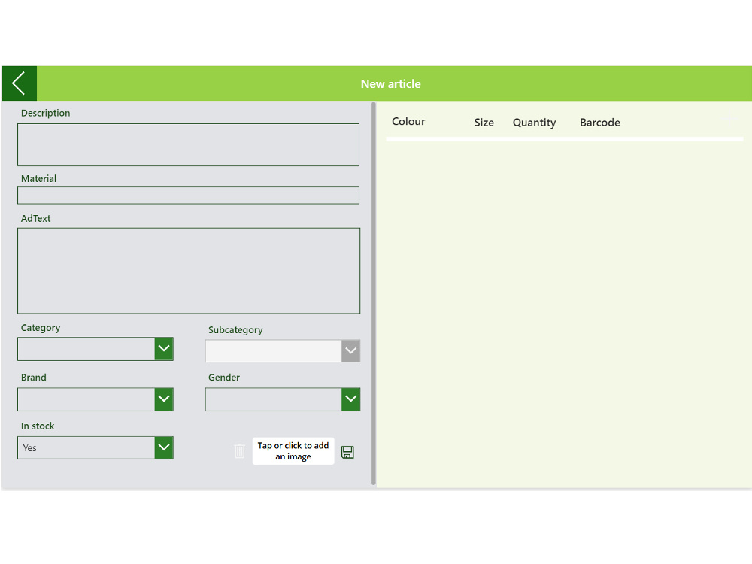This screenshot has height=564, width=752.
Task: Tap or click to add an image
Action: pyautogui.click(x=293, y=450)
